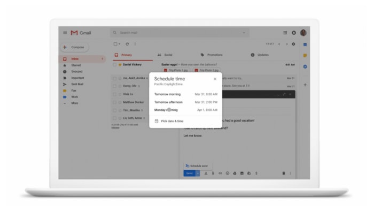Screen dimensions: 374x211
Task: Discard the draft with the trash icon
Action: (x=284, y=173)
